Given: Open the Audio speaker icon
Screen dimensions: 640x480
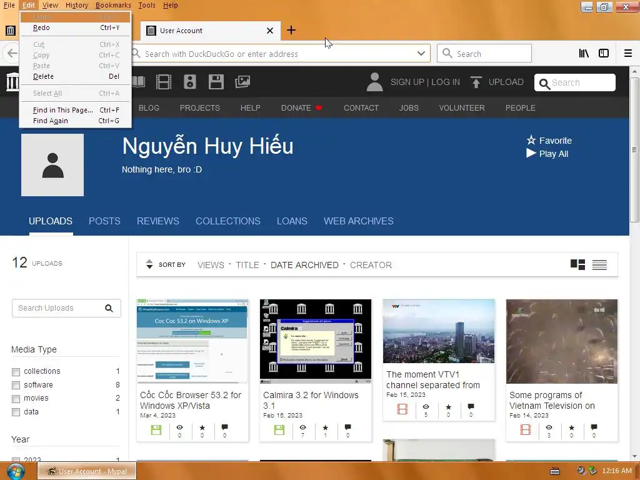Looking at the screenshot, I should point(190,82).
